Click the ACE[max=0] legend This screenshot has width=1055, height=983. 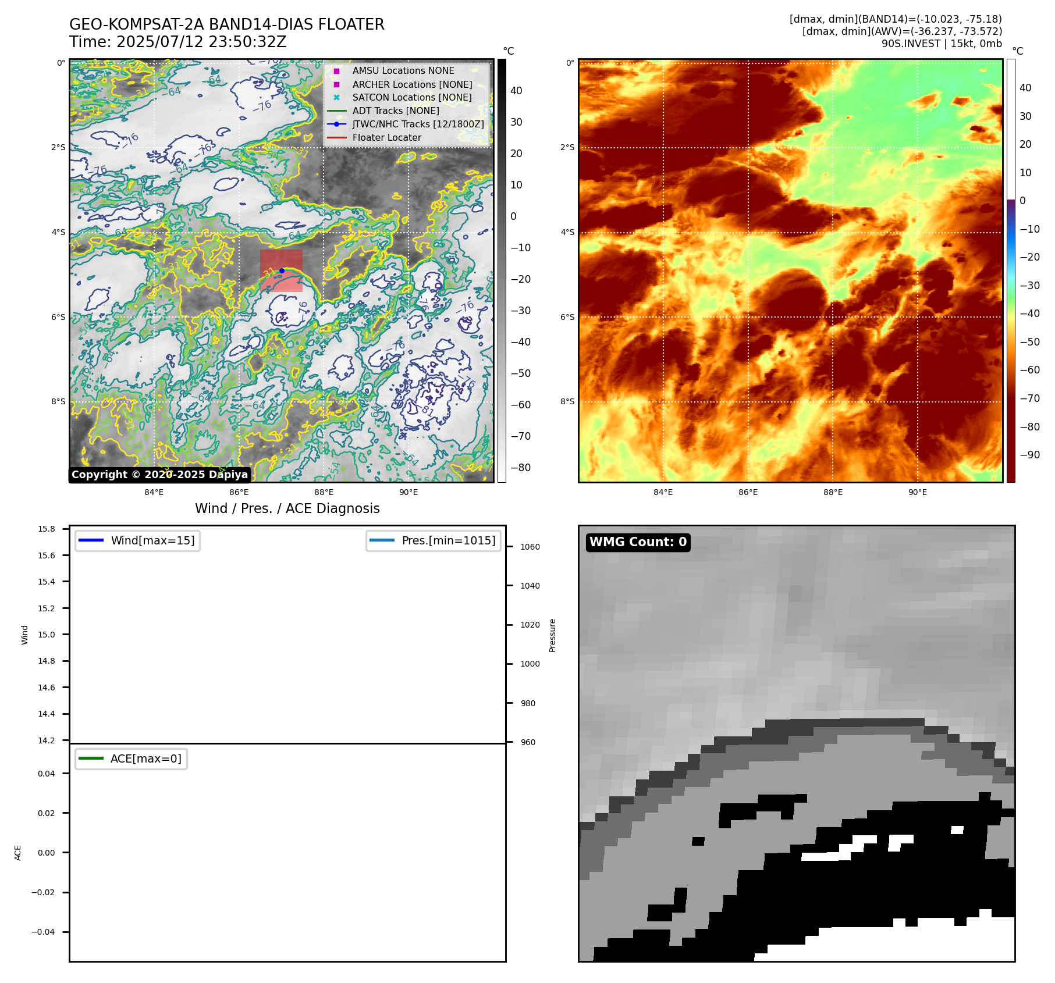[x=131, y=758]
